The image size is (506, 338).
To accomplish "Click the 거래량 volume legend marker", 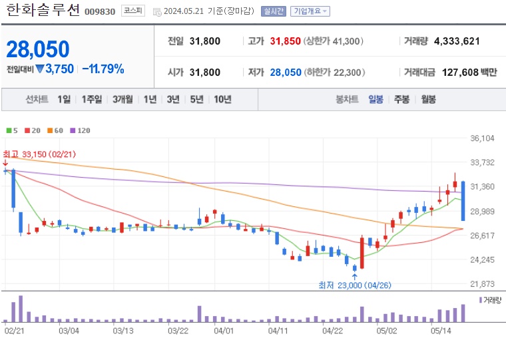I will coord(481,300).
